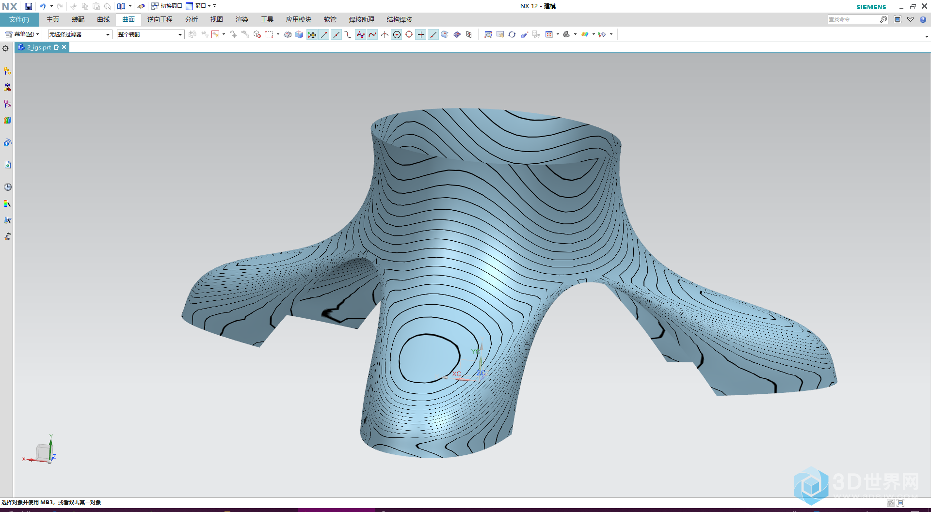This screenshot has width=931, height=512.
Task: Switch to the 装配 assembly tab
Action: pos(78,19)
